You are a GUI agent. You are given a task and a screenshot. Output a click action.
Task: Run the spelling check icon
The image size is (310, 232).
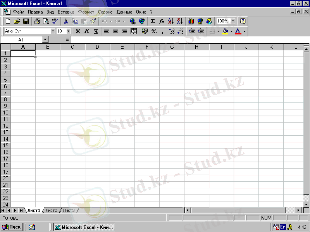click(x=55, y=21)
